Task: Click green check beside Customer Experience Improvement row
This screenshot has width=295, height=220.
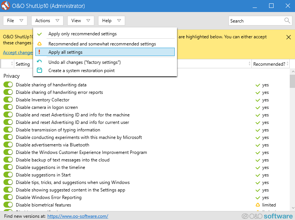Action: 258,153
